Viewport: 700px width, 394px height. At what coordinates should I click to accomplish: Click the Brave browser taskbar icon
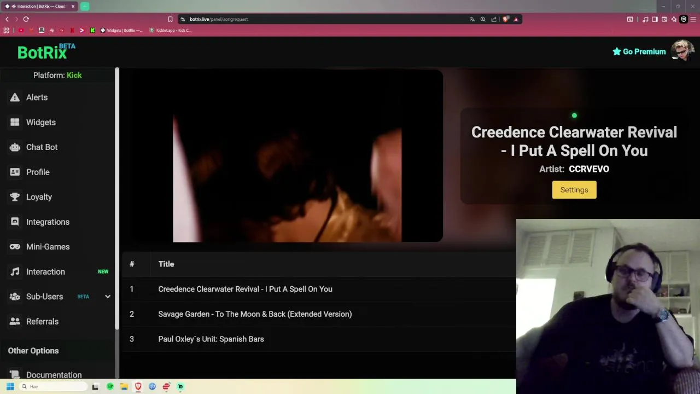(x=138, y=386)
